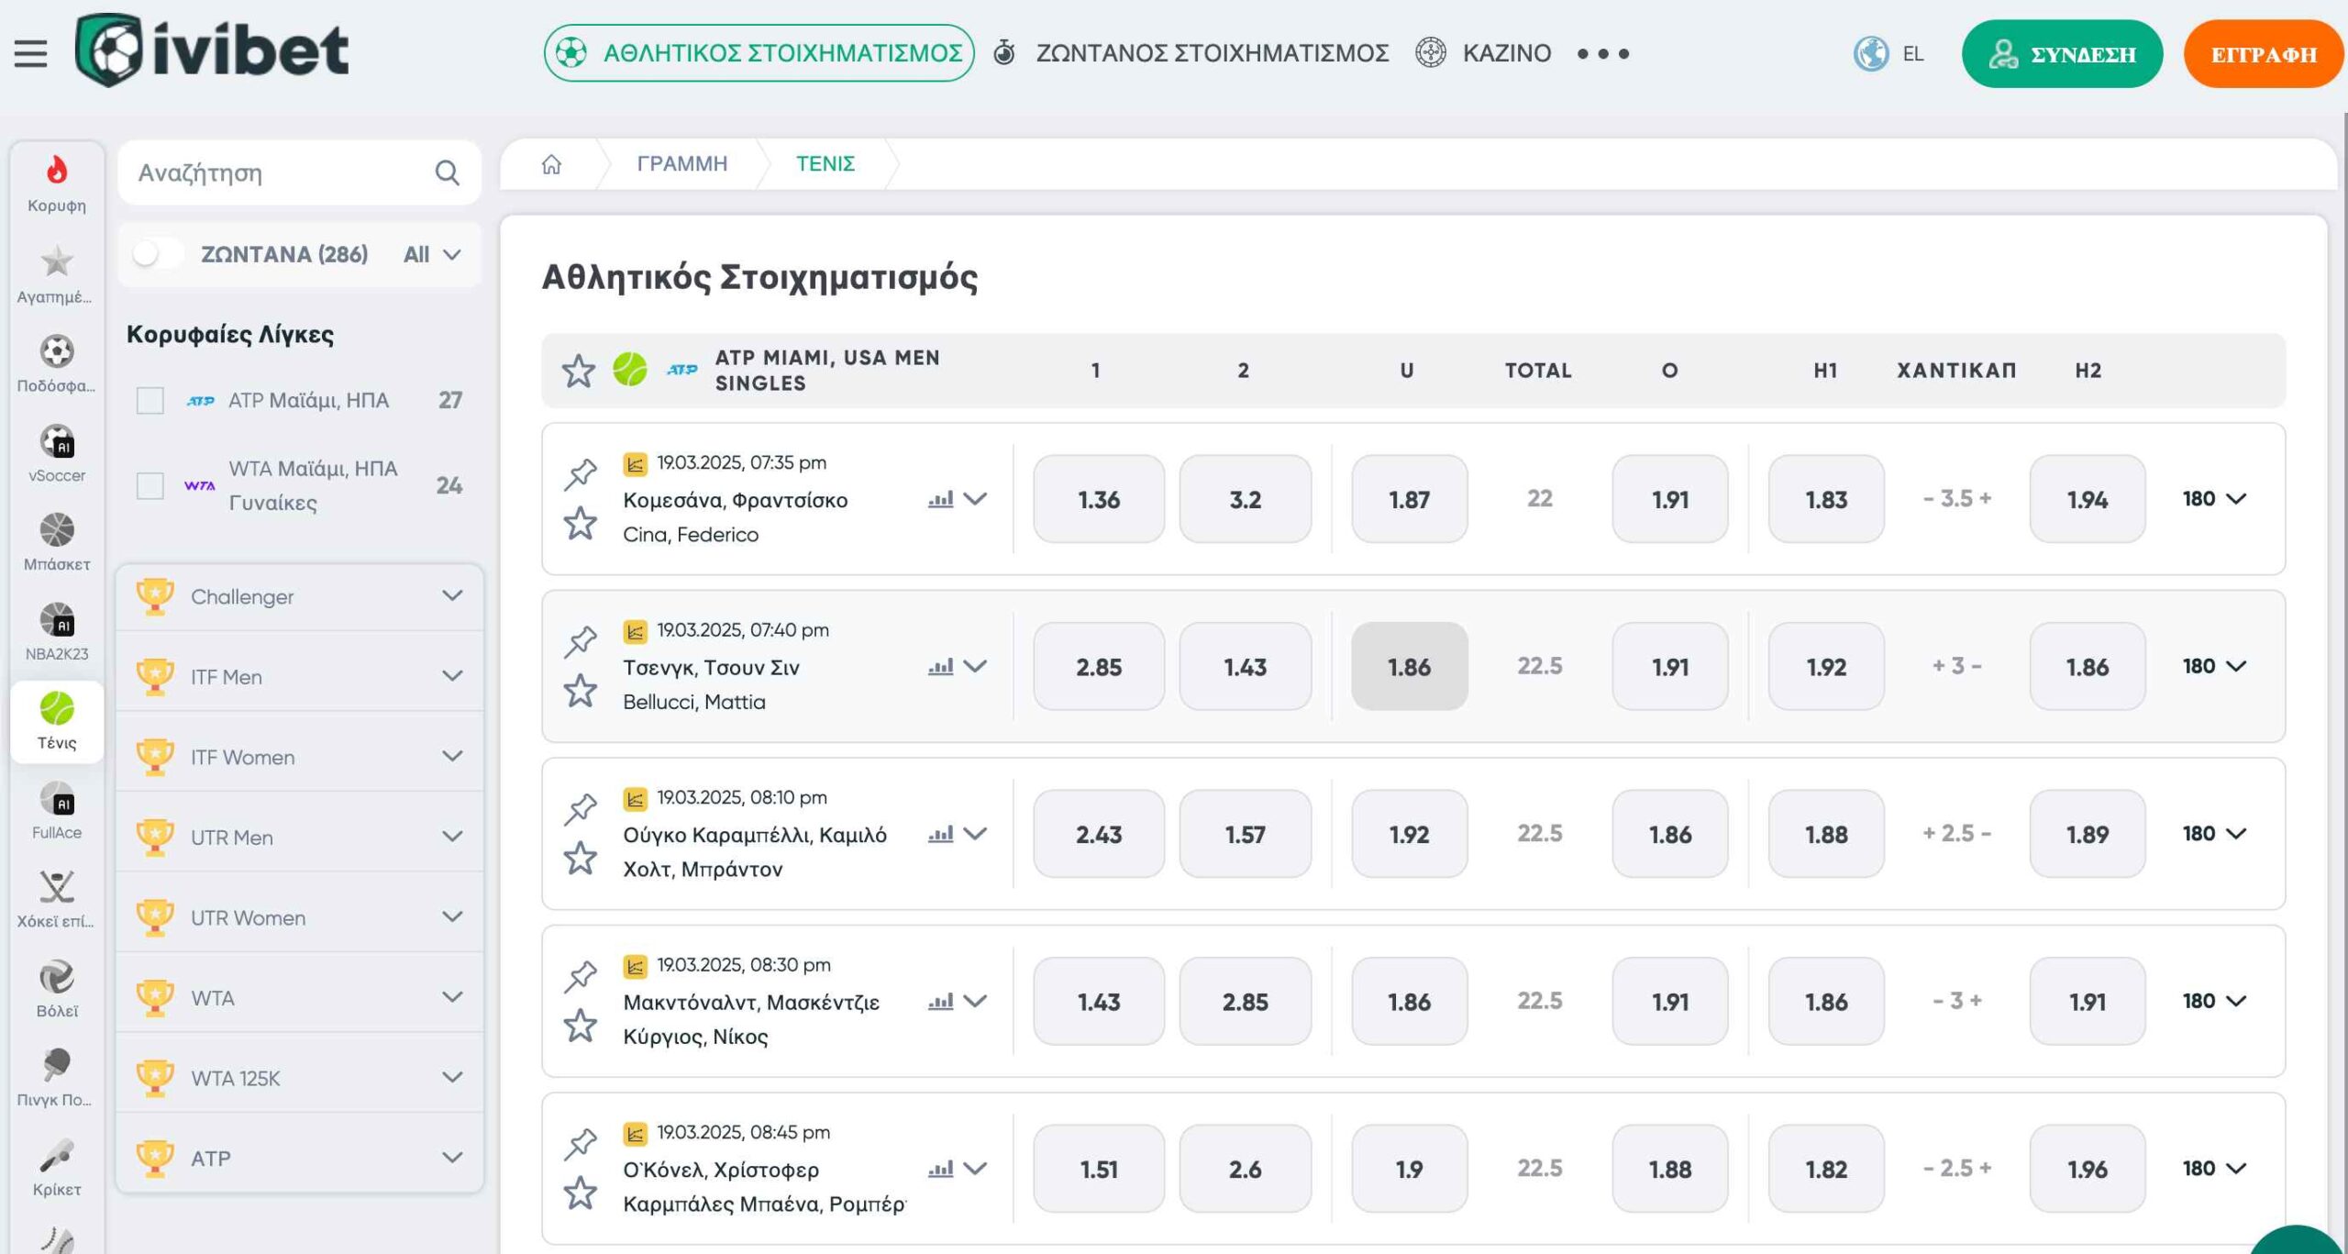Open statistics chart icon for Μακντόναλντ match

(x=940, y=1002)
